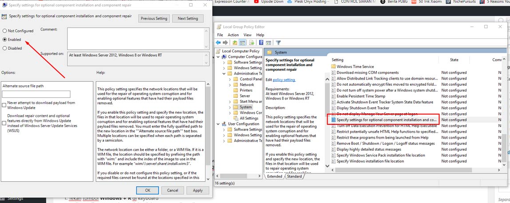Click the Local Group Policy Editor title icon

(218, 27)
